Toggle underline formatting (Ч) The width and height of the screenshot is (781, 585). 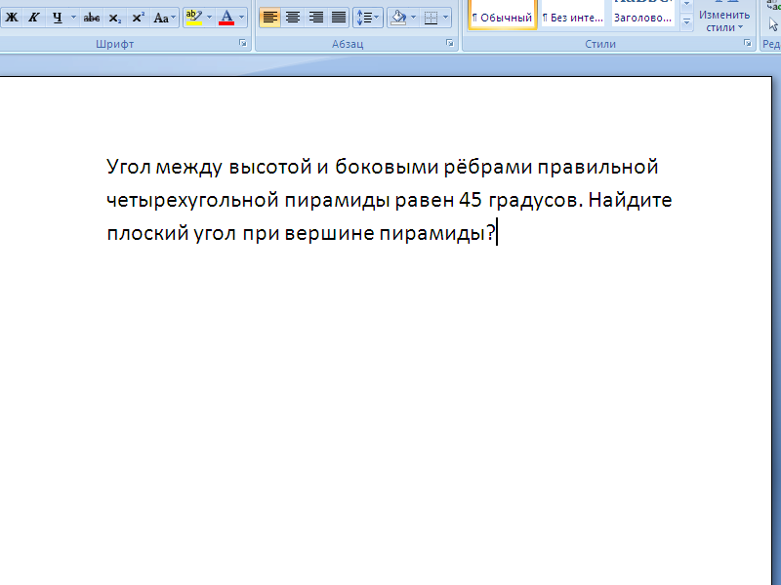tap(57, 18)
